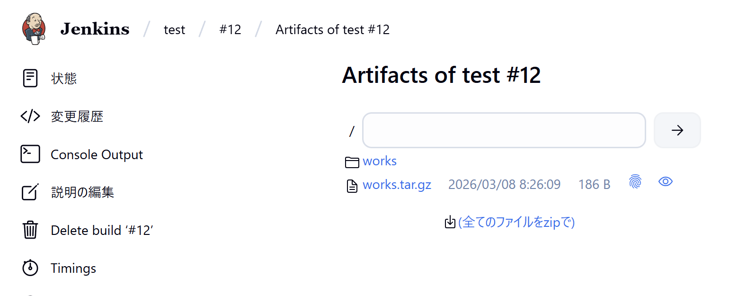
Task: Click the Jenkins home title text
Action: tap(95, 29)
